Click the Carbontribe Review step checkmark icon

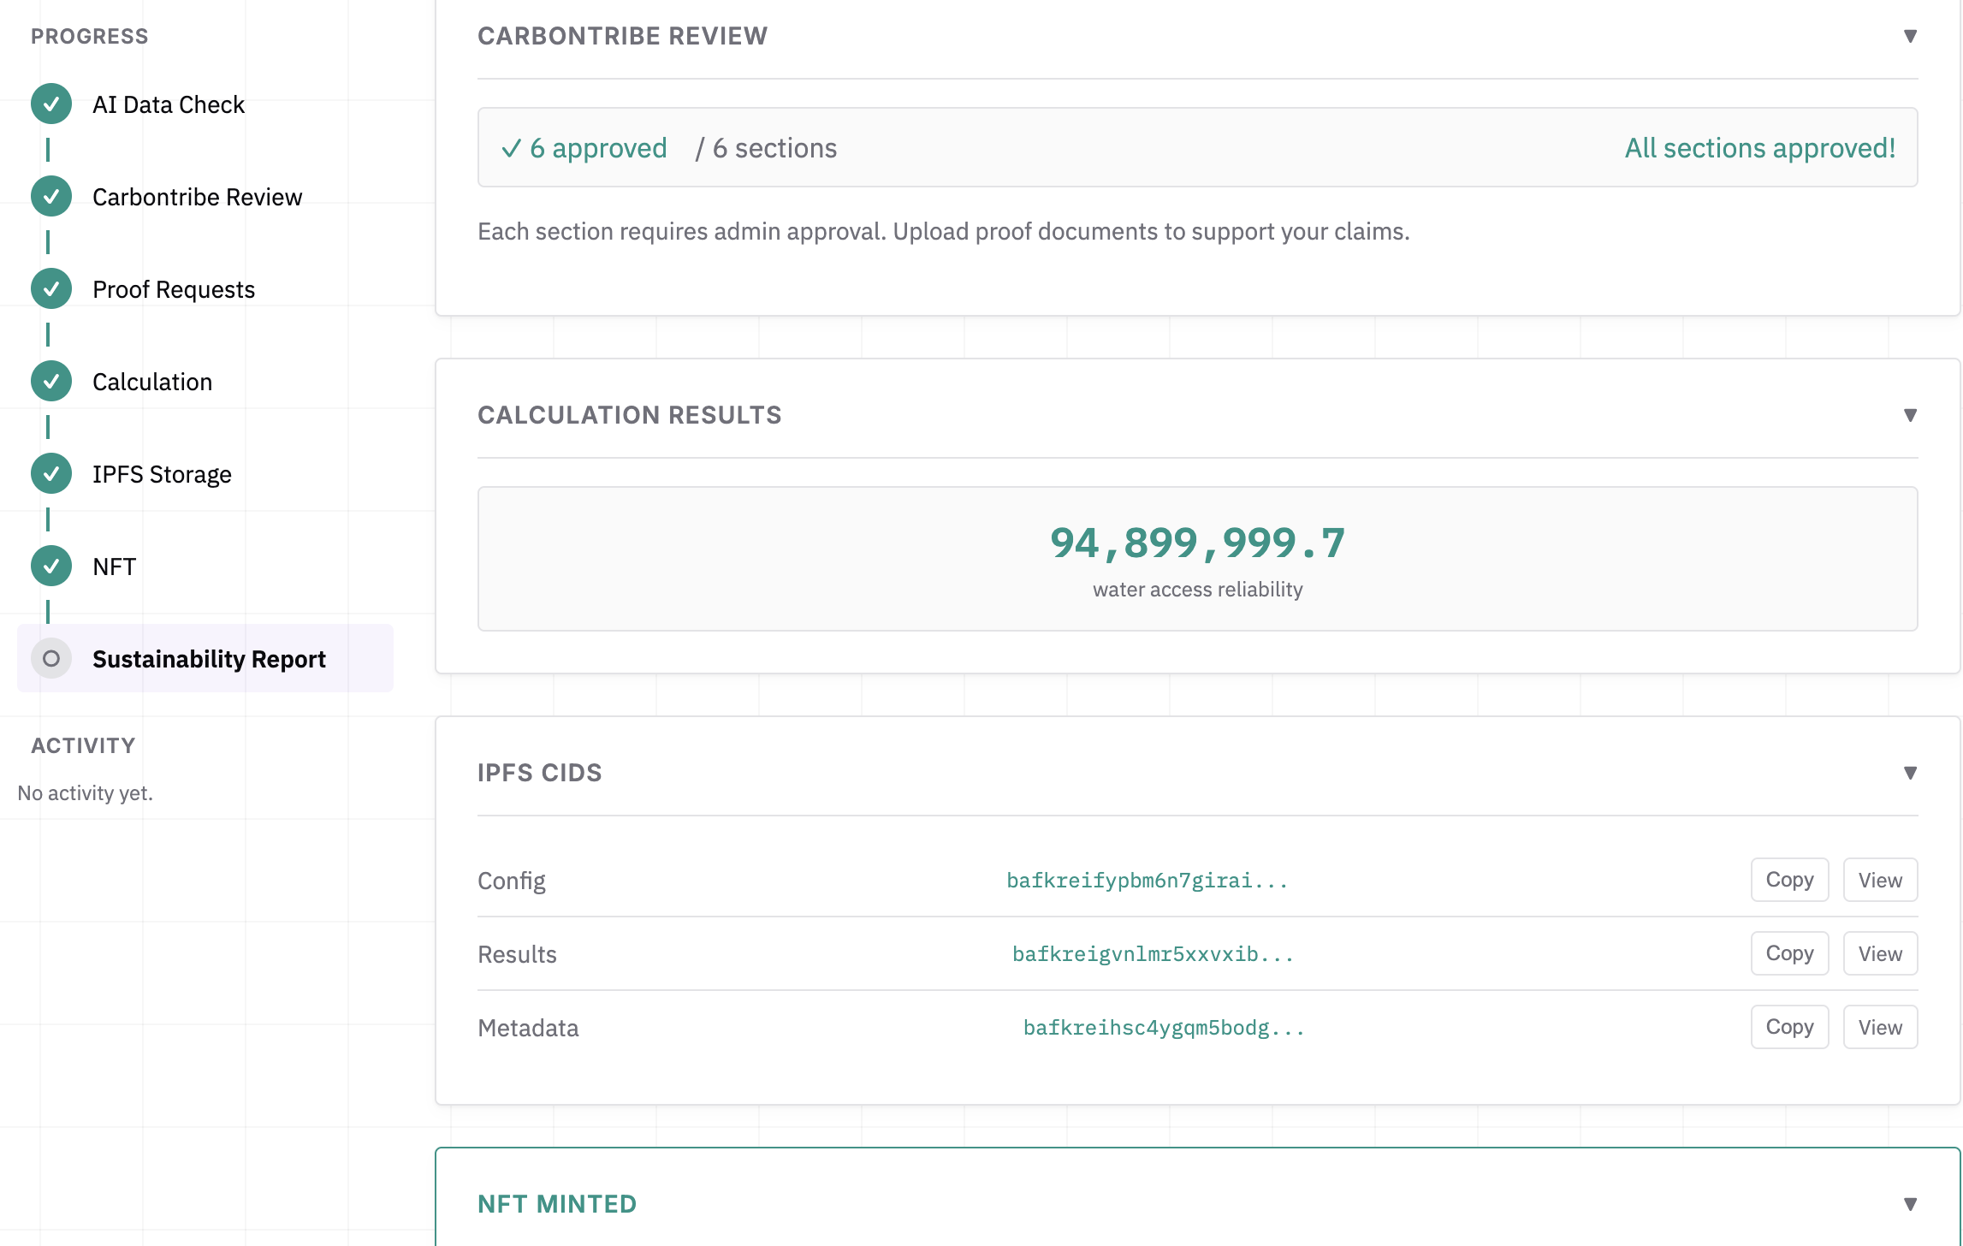(x=51, y=197)
